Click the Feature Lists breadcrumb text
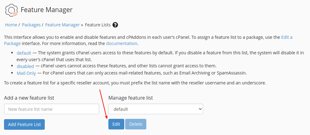The height and width of the screenshot is (135, 310). [x=98, y=25]
